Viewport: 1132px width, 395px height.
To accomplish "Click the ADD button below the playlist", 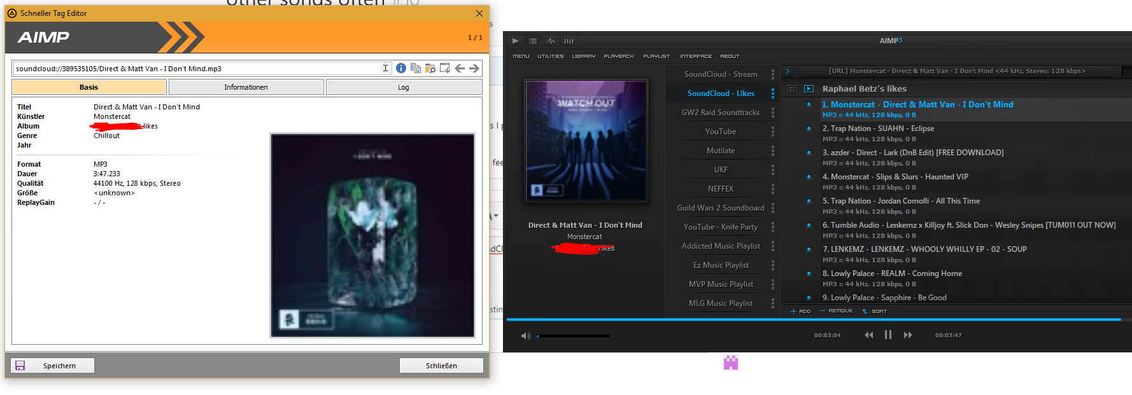I will pos(800,311).
